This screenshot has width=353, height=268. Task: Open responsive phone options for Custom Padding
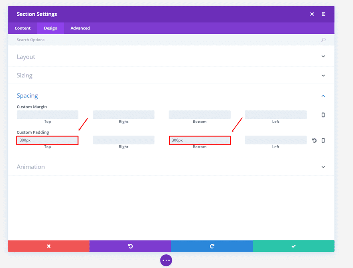point(323,140)
